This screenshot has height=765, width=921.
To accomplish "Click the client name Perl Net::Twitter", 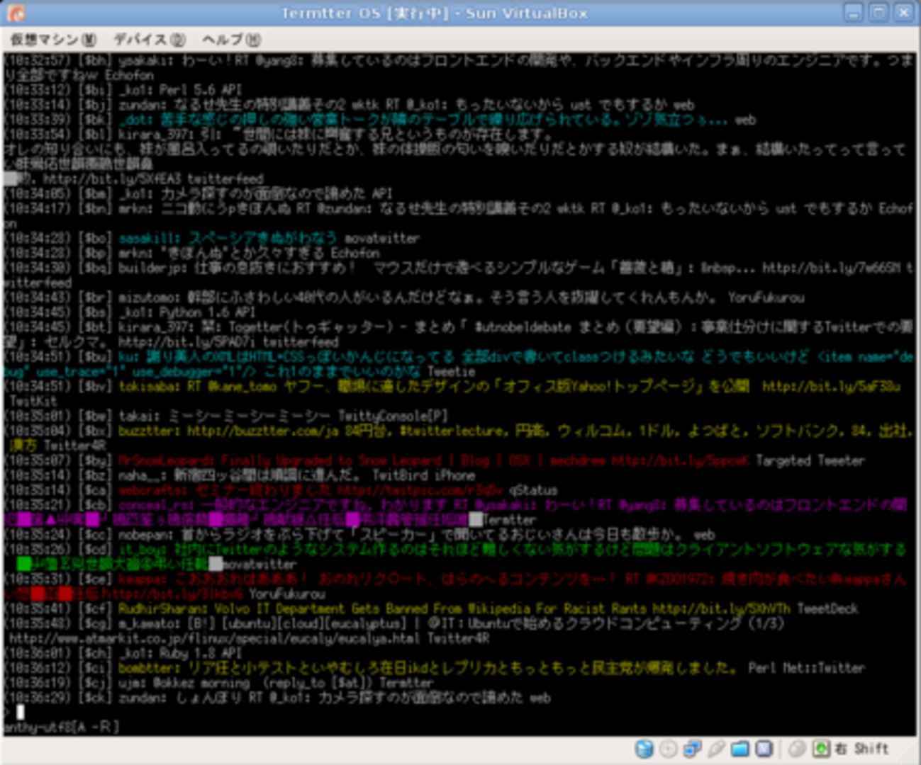I will [806, 668].
